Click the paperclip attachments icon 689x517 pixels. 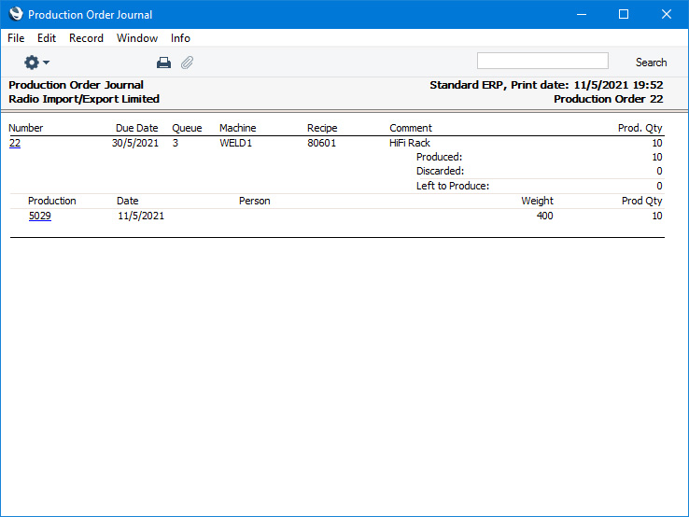[187, 63]
